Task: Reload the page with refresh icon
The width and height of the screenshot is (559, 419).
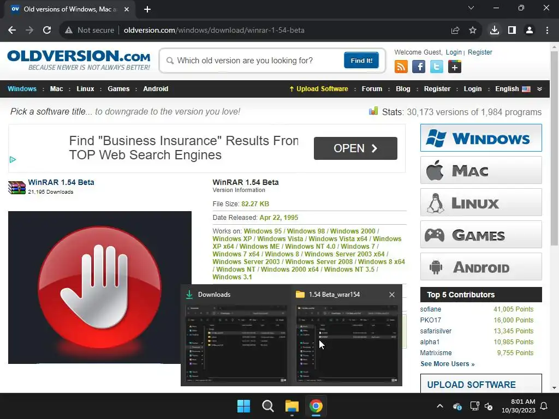Action: coord(47,31)
